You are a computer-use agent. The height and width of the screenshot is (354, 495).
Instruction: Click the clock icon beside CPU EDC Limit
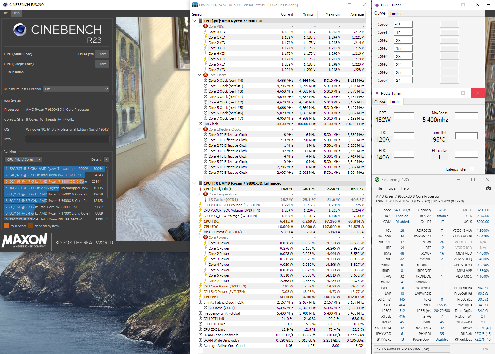pyautogui.click(x=200, y=329)
